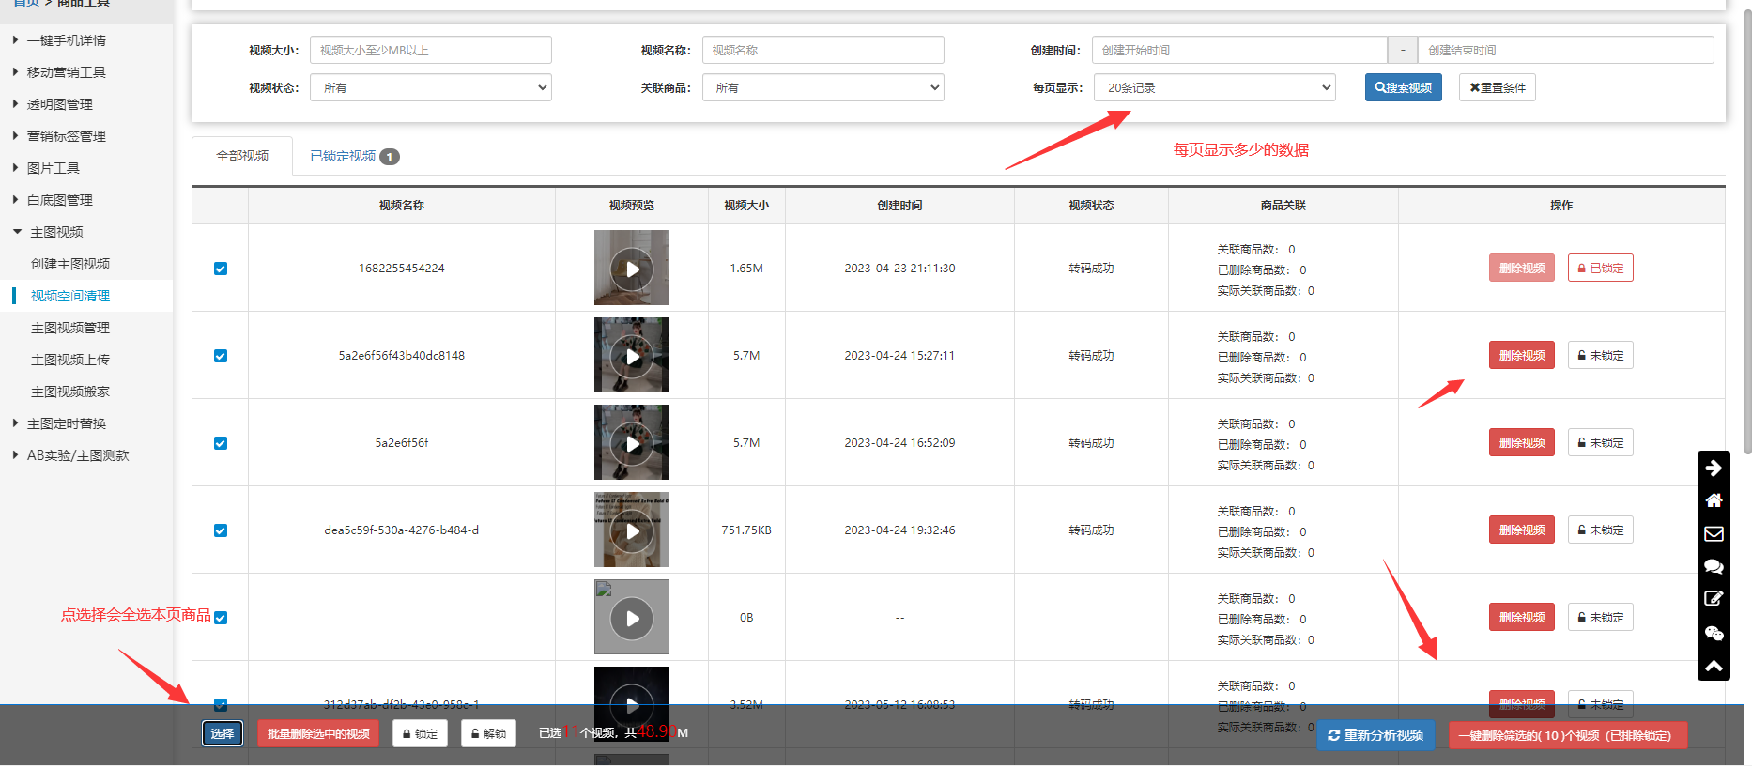Click the WeChat icon in floating bar
This screenshot has width=1752, height=768.
point(1714,633)
